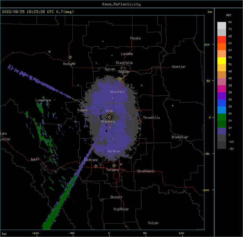Select the dark gray -30 to -10 swatch

[222, 145]
